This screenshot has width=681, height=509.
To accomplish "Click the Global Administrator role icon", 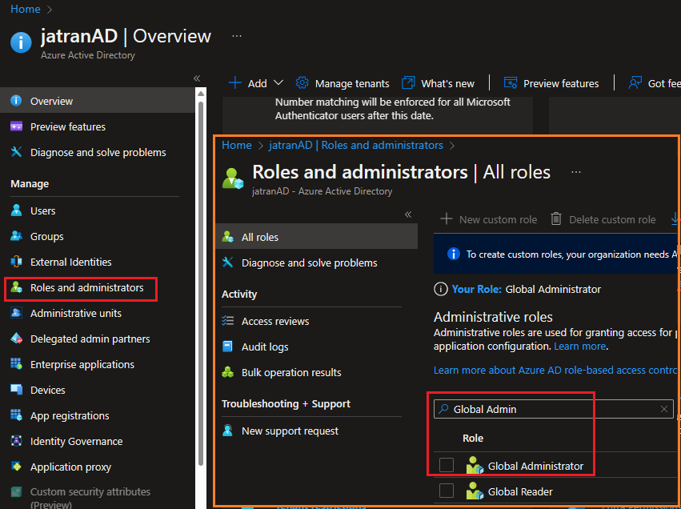I will (475, 466).
